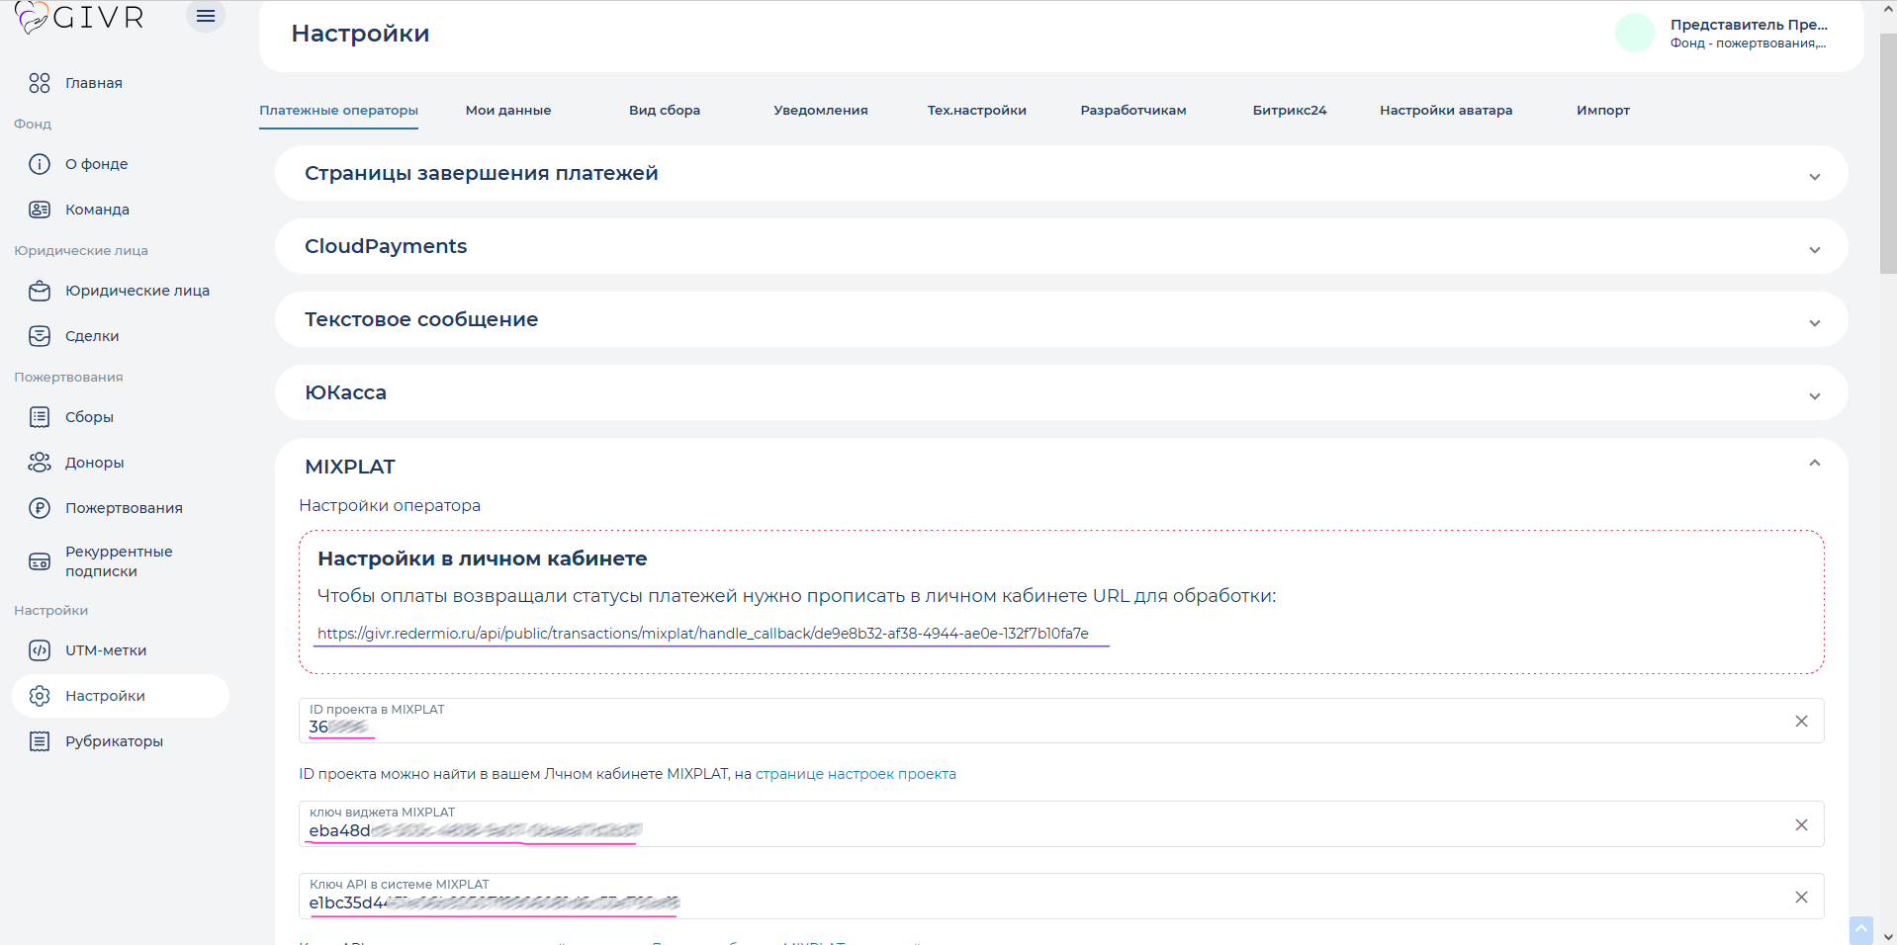Screen dimensions: 1897x945
Task: Click the Настройки оператора label
Action: click(x=390, y=505)
